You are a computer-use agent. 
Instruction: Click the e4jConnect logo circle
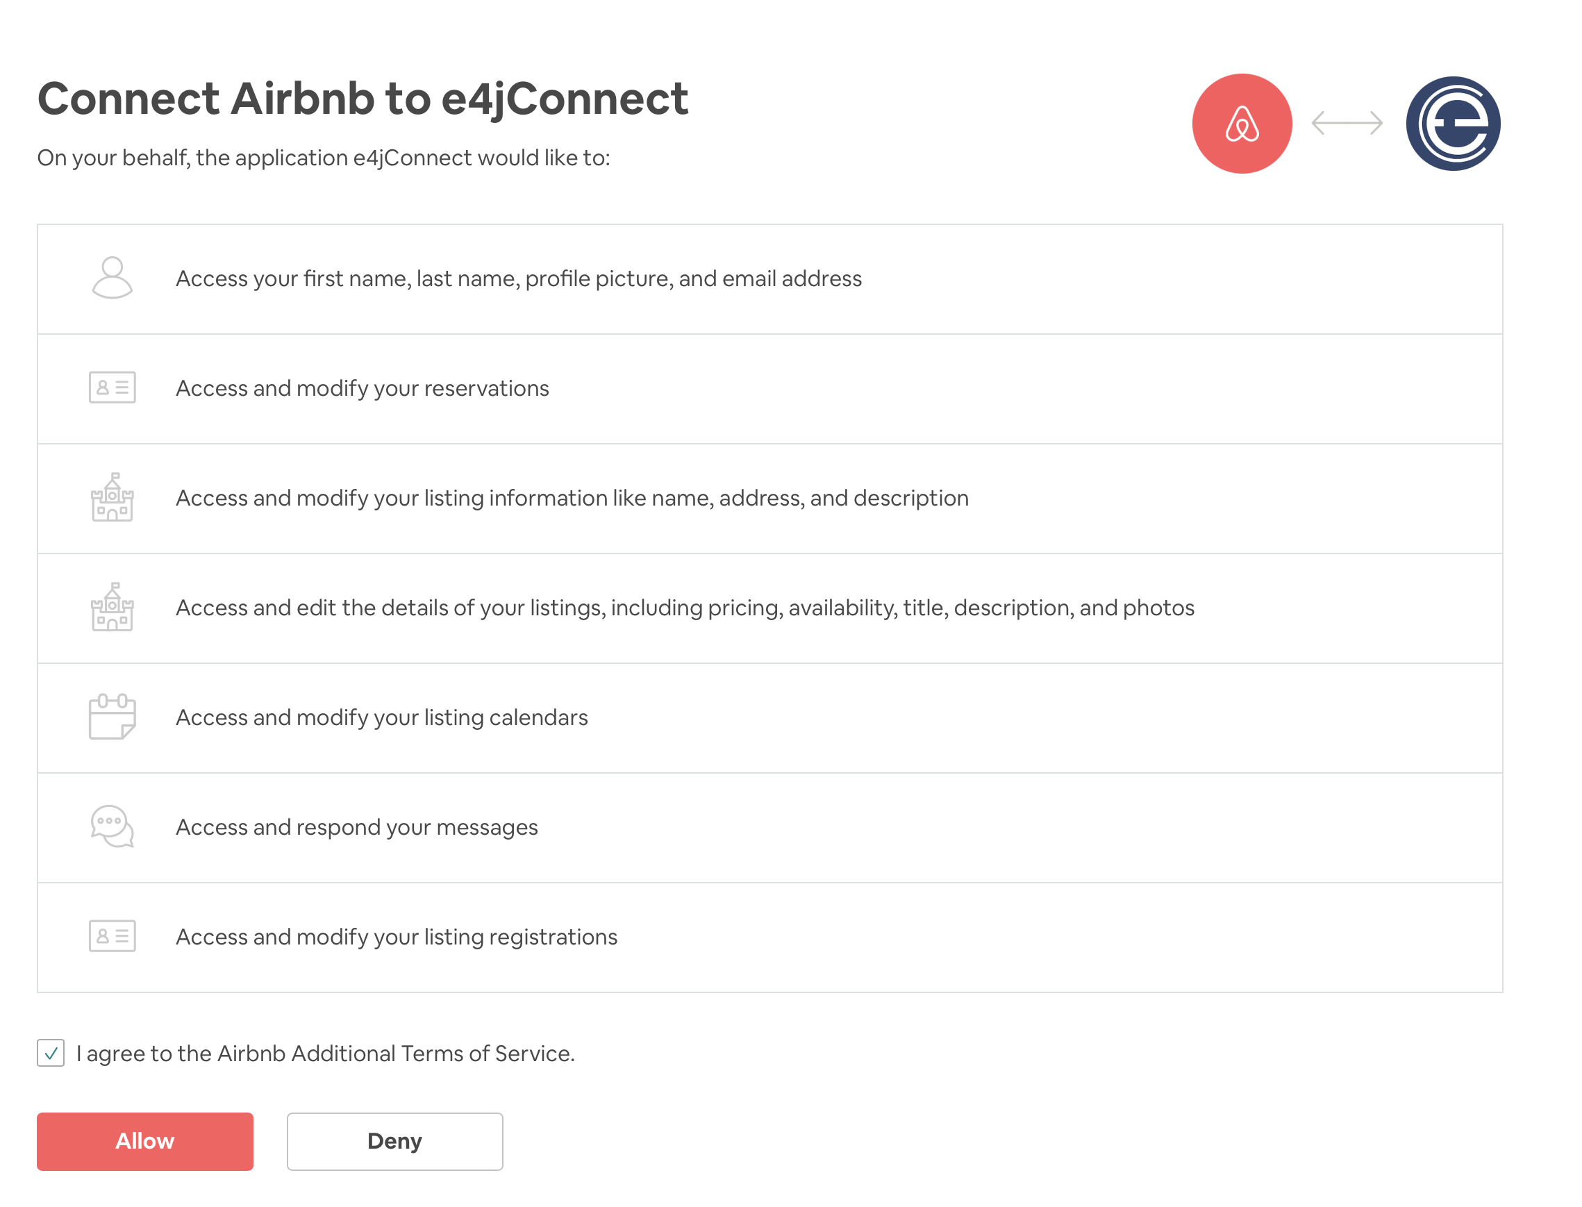click(1453, 124)
